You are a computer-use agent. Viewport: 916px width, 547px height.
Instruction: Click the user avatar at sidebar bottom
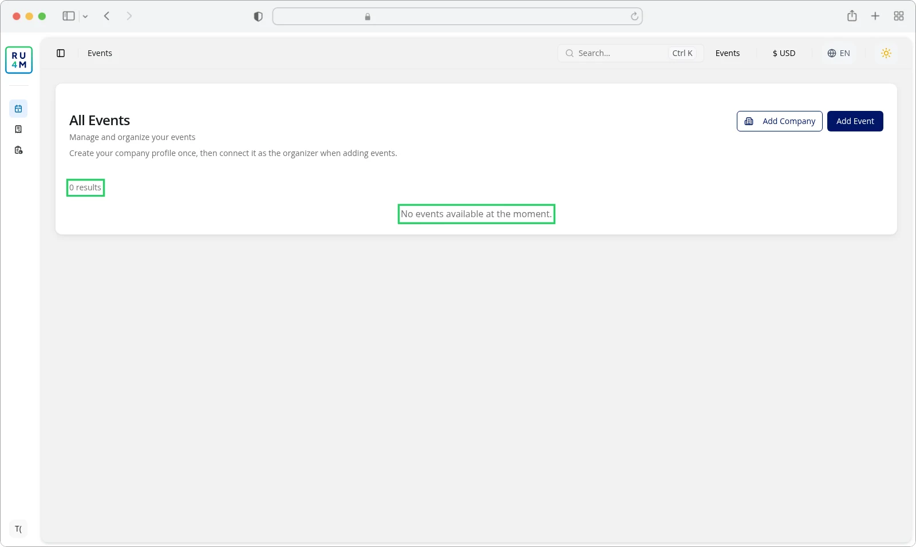[18, 529]
